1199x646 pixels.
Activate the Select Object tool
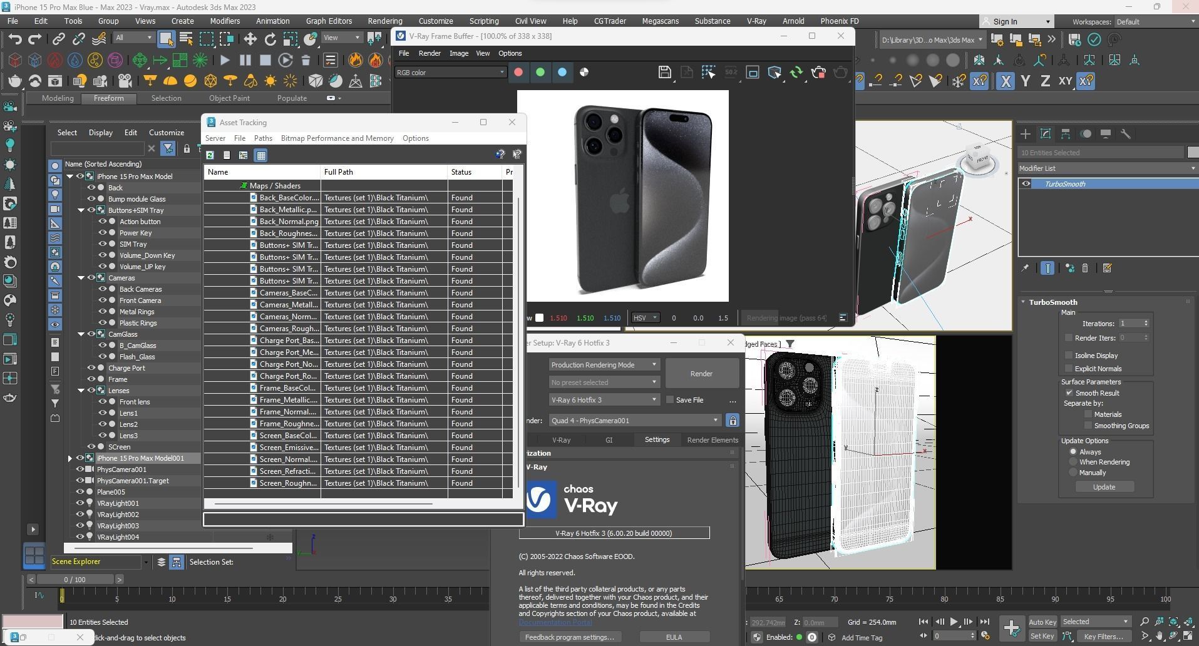tap(166, 39)
